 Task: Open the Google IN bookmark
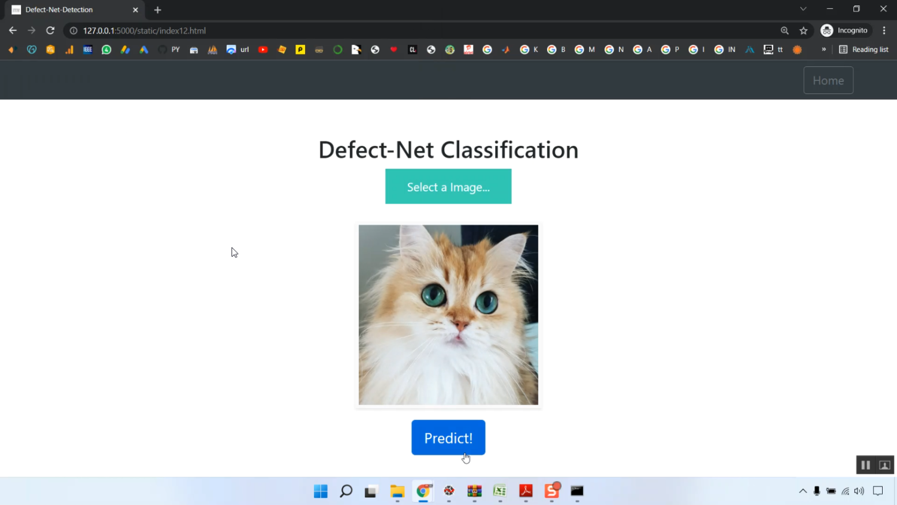pos(725,50)
